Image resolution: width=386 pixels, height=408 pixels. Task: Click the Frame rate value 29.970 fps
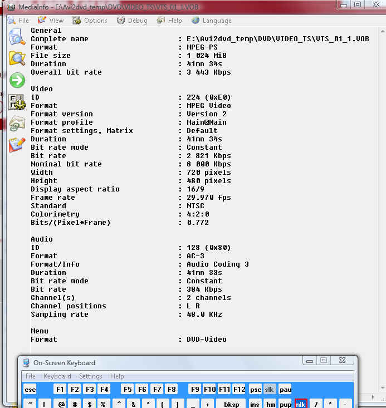209,197
